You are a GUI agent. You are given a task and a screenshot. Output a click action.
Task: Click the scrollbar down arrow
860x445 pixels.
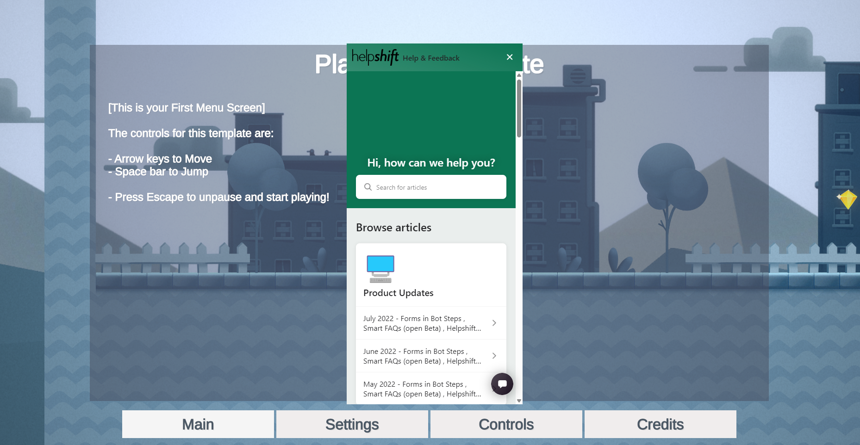pos(519,401)
